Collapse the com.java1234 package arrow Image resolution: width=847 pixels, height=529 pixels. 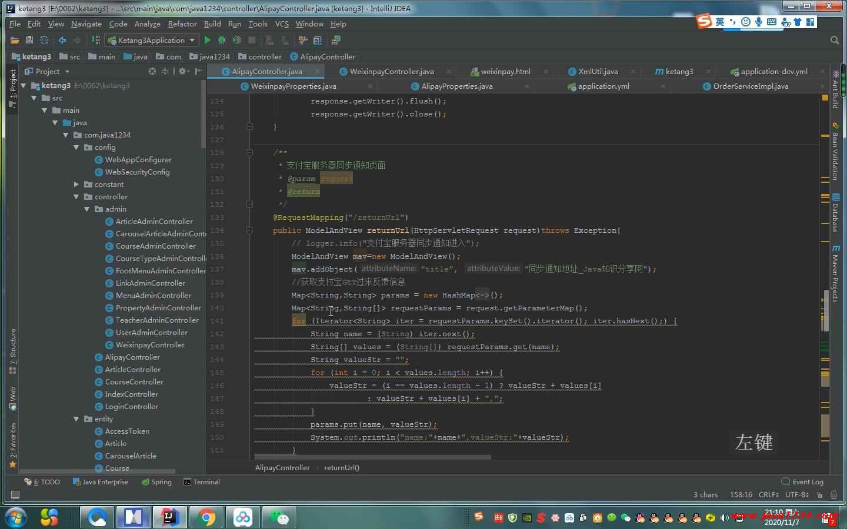pyautogui.click(x=65, y=135)
